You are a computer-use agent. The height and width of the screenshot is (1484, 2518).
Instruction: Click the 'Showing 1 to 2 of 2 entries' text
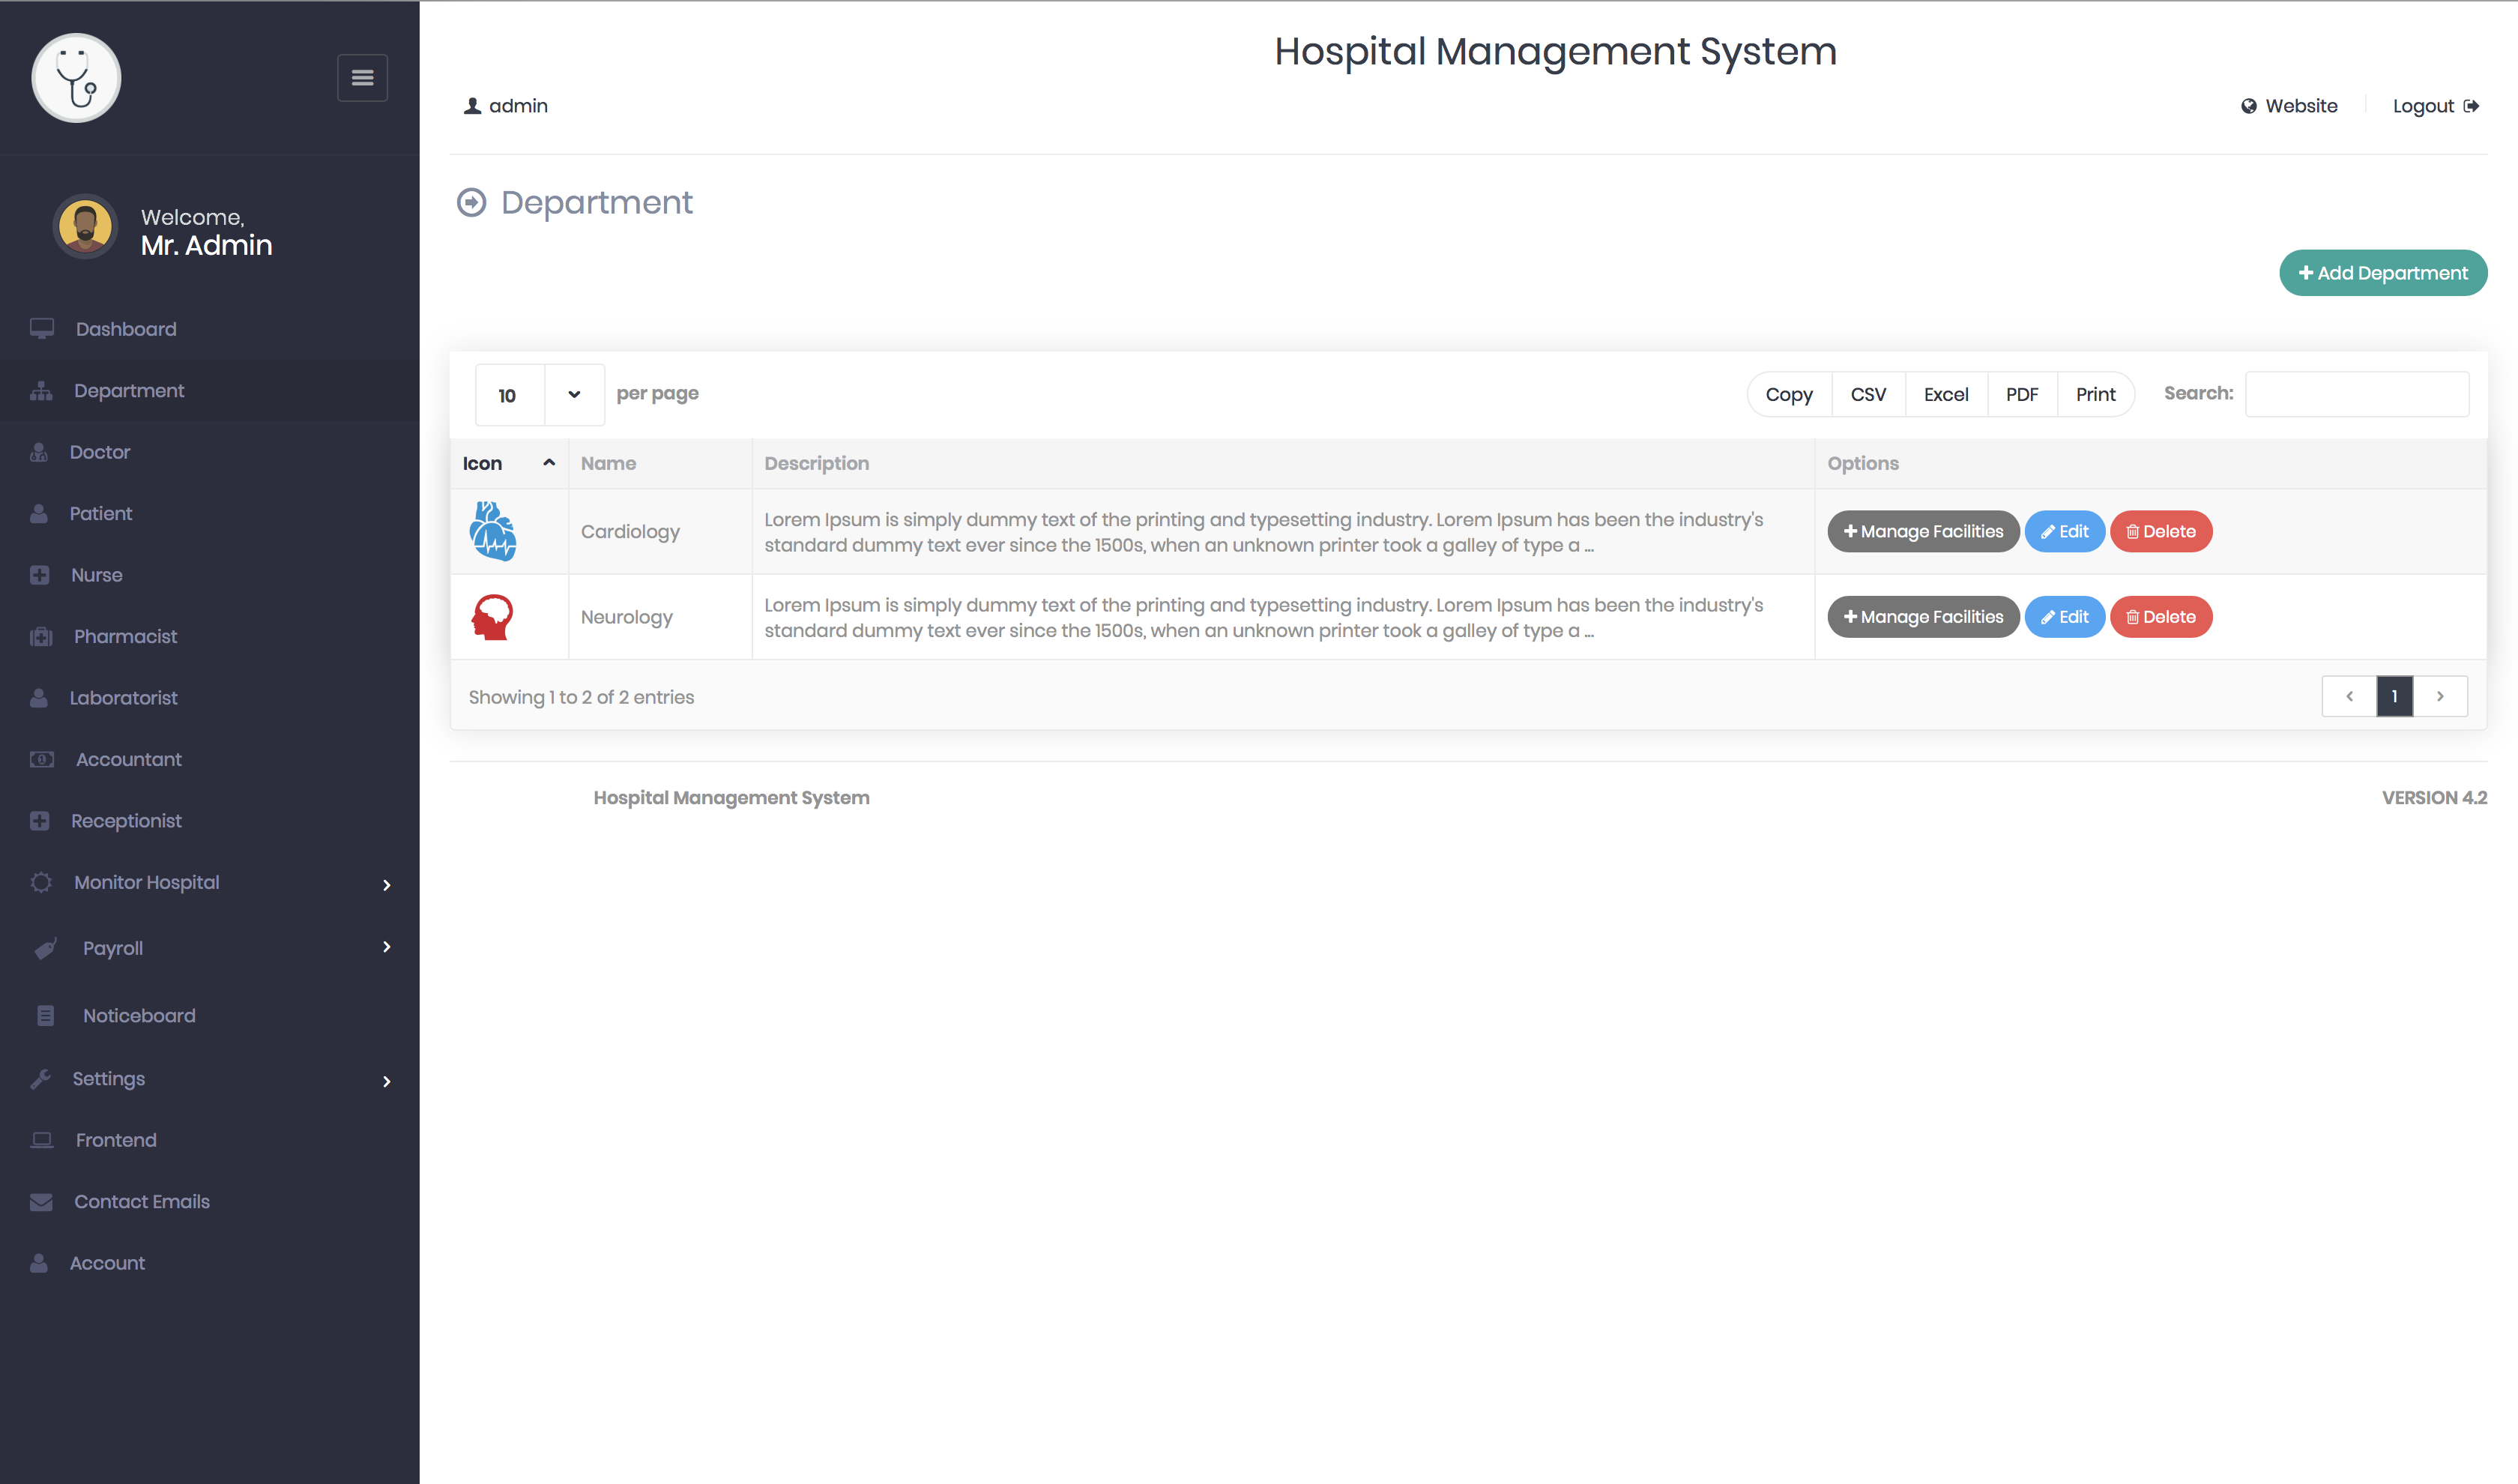point(581,697)
